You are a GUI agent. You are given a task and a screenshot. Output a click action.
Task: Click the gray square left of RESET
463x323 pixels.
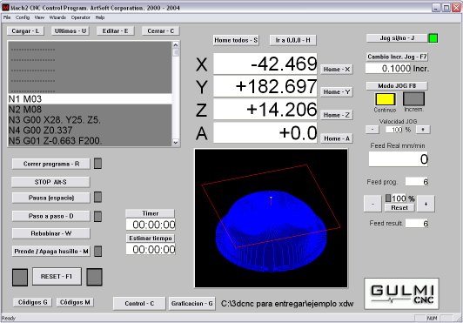[20, 277]
